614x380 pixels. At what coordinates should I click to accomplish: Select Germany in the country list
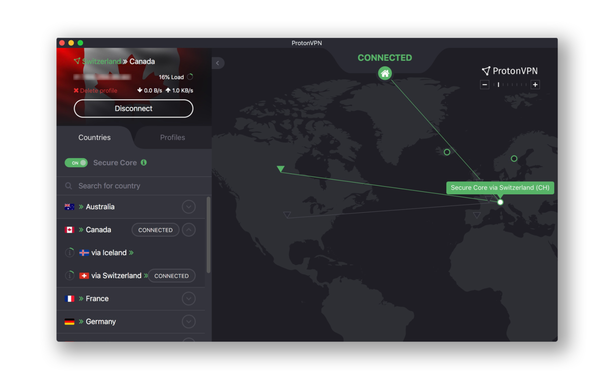tap(130, 322)
